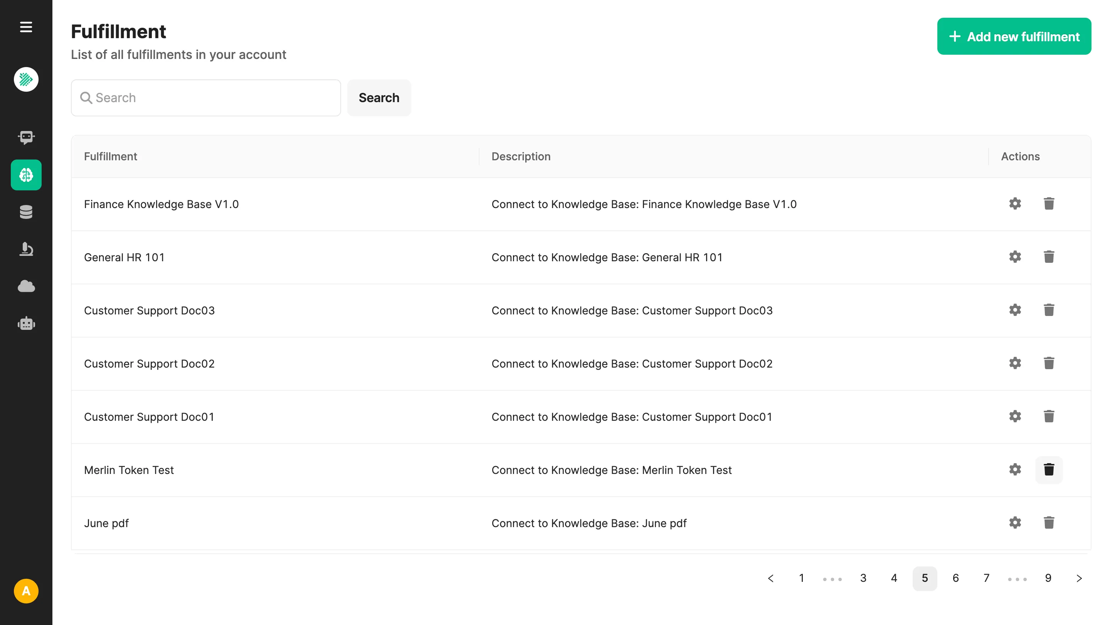Open the robot icon in sidebar
This screenshot has height=625, width=1110.
pyautogui.click(x=26, y=324)
